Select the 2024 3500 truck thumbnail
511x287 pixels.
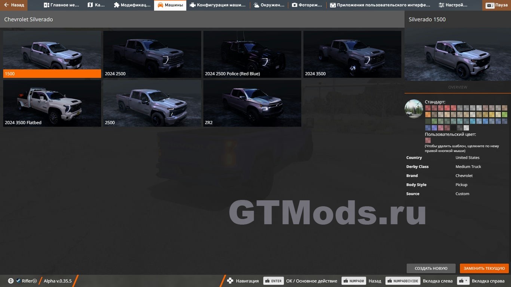pos(352,54)
